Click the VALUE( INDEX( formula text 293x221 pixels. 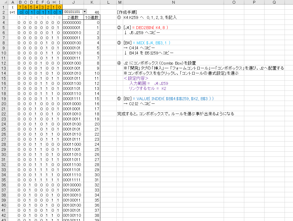[175, 99]
